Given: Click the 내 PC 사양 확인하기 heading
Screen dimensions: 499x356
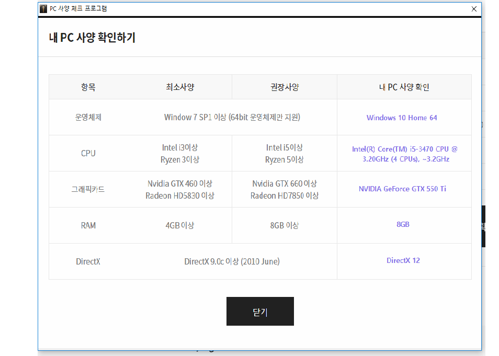Looking at the screenshot, I should click(92, 38).
